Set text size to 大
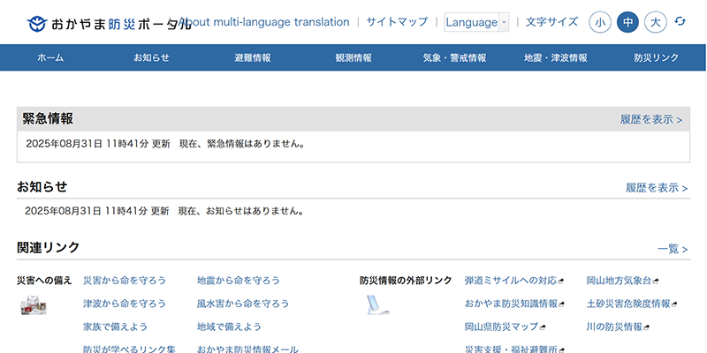The height and width of the screenshot is (353, 707). tap(655, 22)
